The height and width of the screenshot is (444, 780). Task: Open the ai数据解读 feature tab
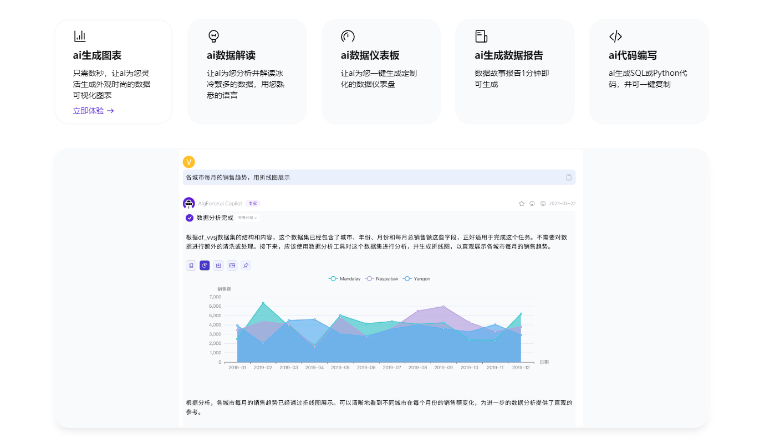point(247,71)
